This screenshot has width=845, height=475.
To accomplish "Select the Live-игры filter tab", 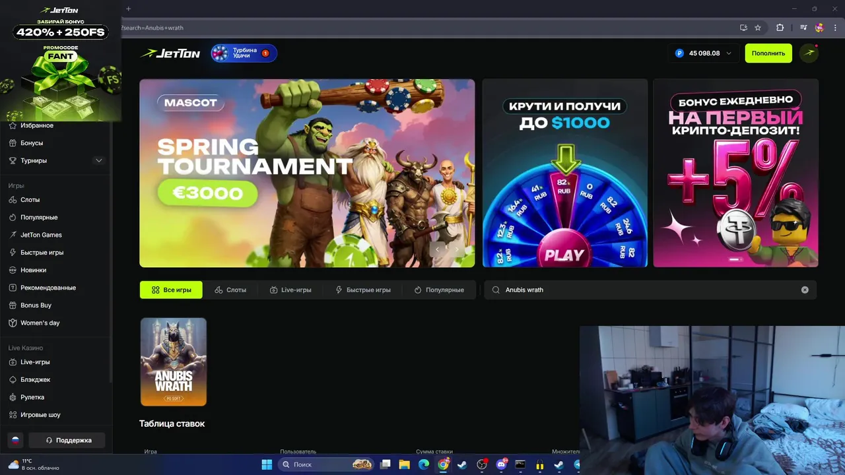I will [290, 290].
